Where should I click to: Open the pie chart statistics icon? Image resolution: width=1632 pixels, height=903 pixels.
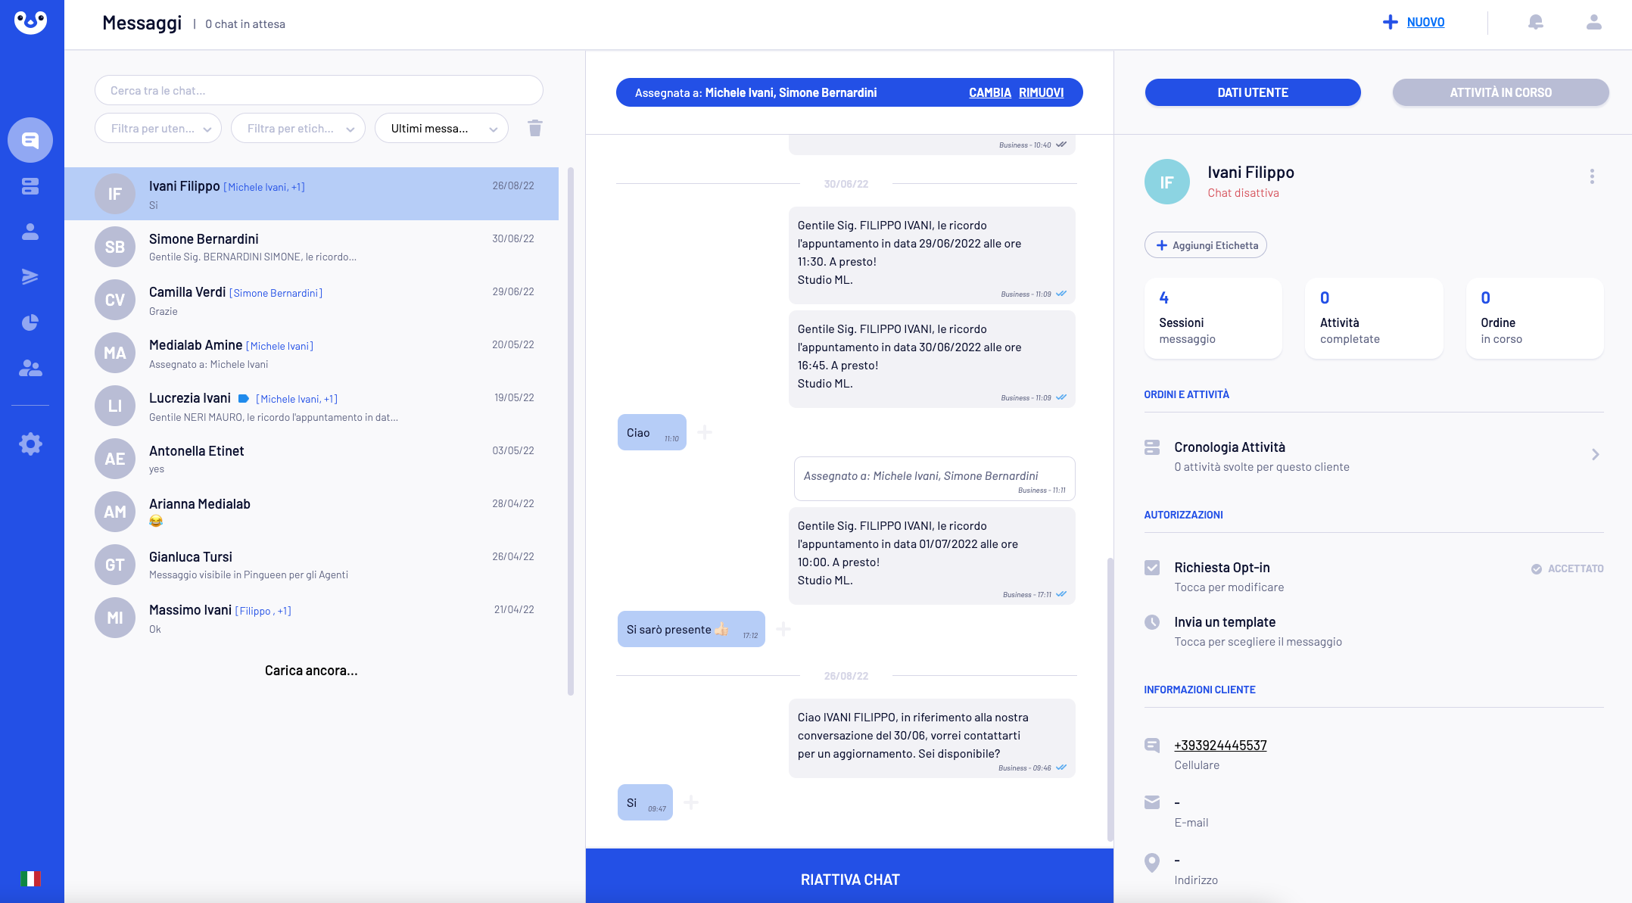tap(30, 323)
